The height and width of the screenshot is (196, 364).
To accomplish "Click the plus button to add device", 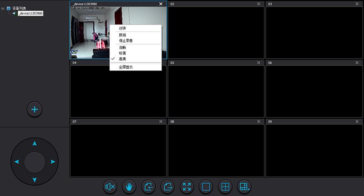I will point(35,109).
